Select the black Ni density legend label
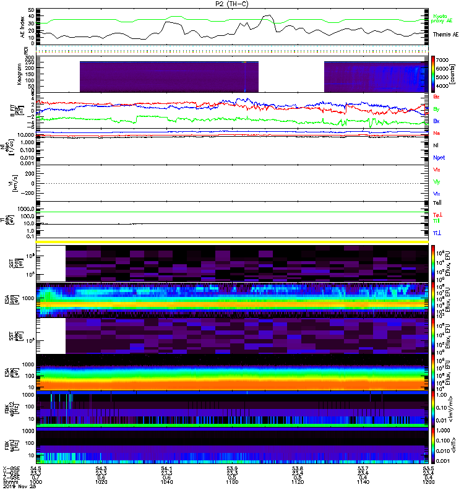 click(436, 145)
